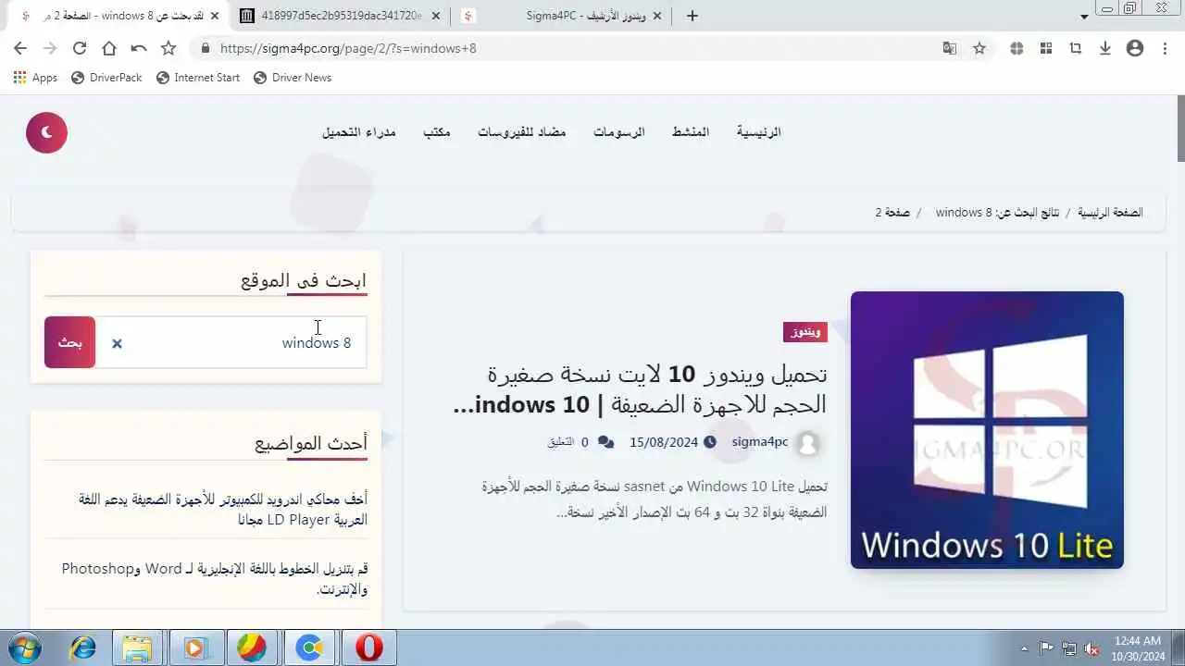Open the browser three-dot menu
This screenshot has height=666, width=1185.
[1165, 48]
